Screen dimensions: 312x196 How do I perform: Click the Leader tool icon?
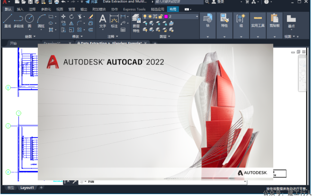coord(123,23)
